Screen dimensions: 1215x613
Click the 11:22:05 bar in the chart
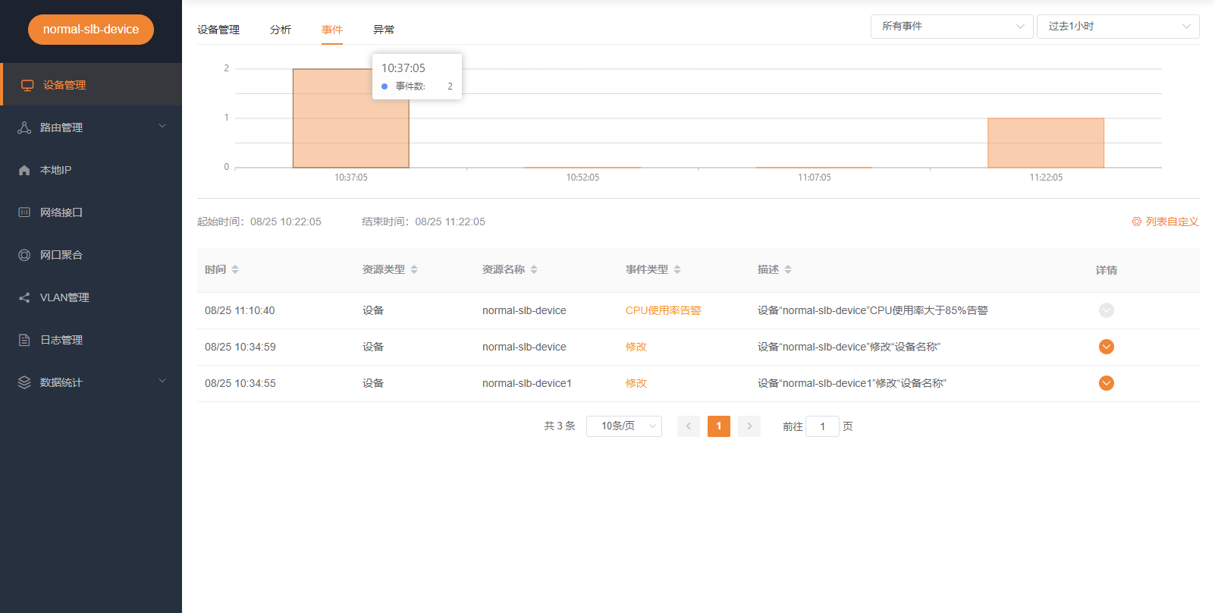point(1045,143)
